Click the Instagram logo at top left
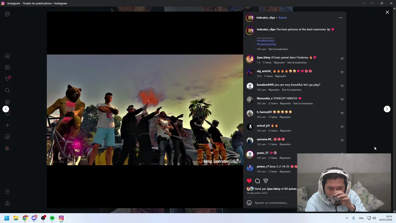Image resolution: width=396 pixels, height=223 pixels. 7,14
